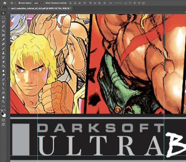
Task: Select the Rectangular Marquee tool
Action: click(3, 17)
